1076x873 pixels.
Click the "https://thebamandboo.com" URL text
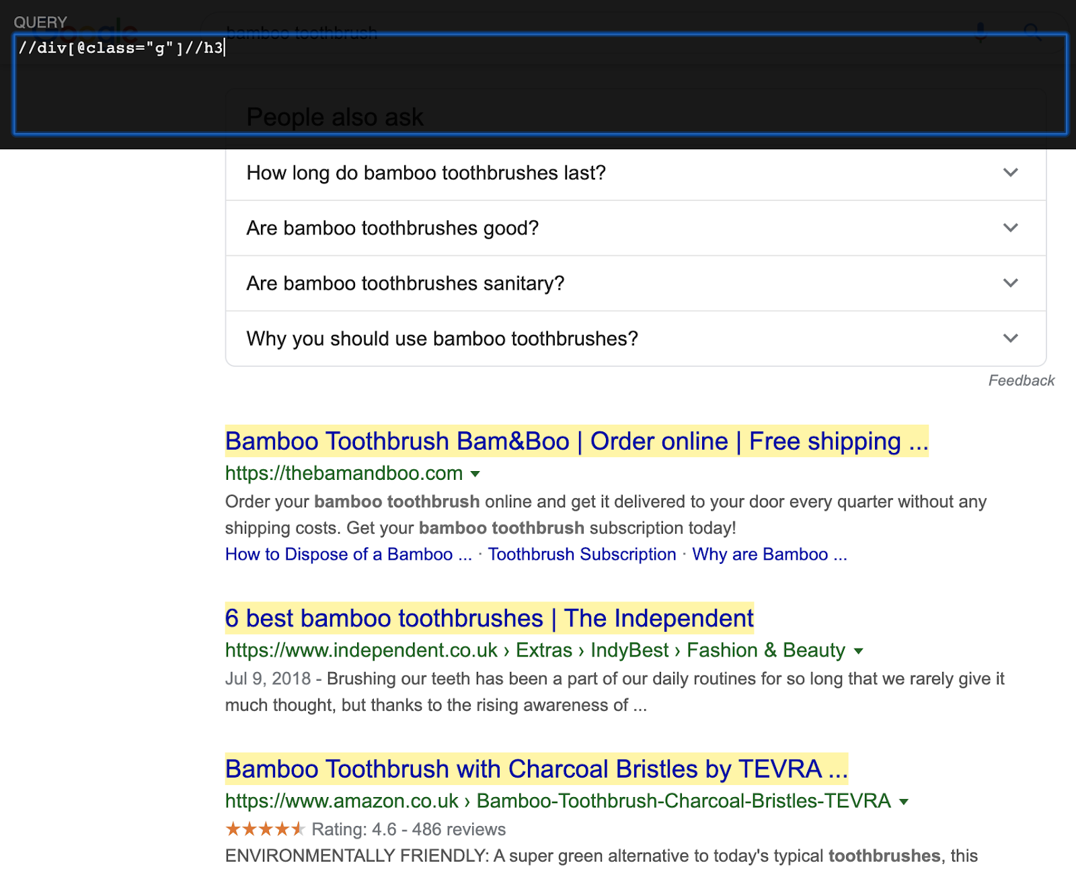(x=344, y=473)
